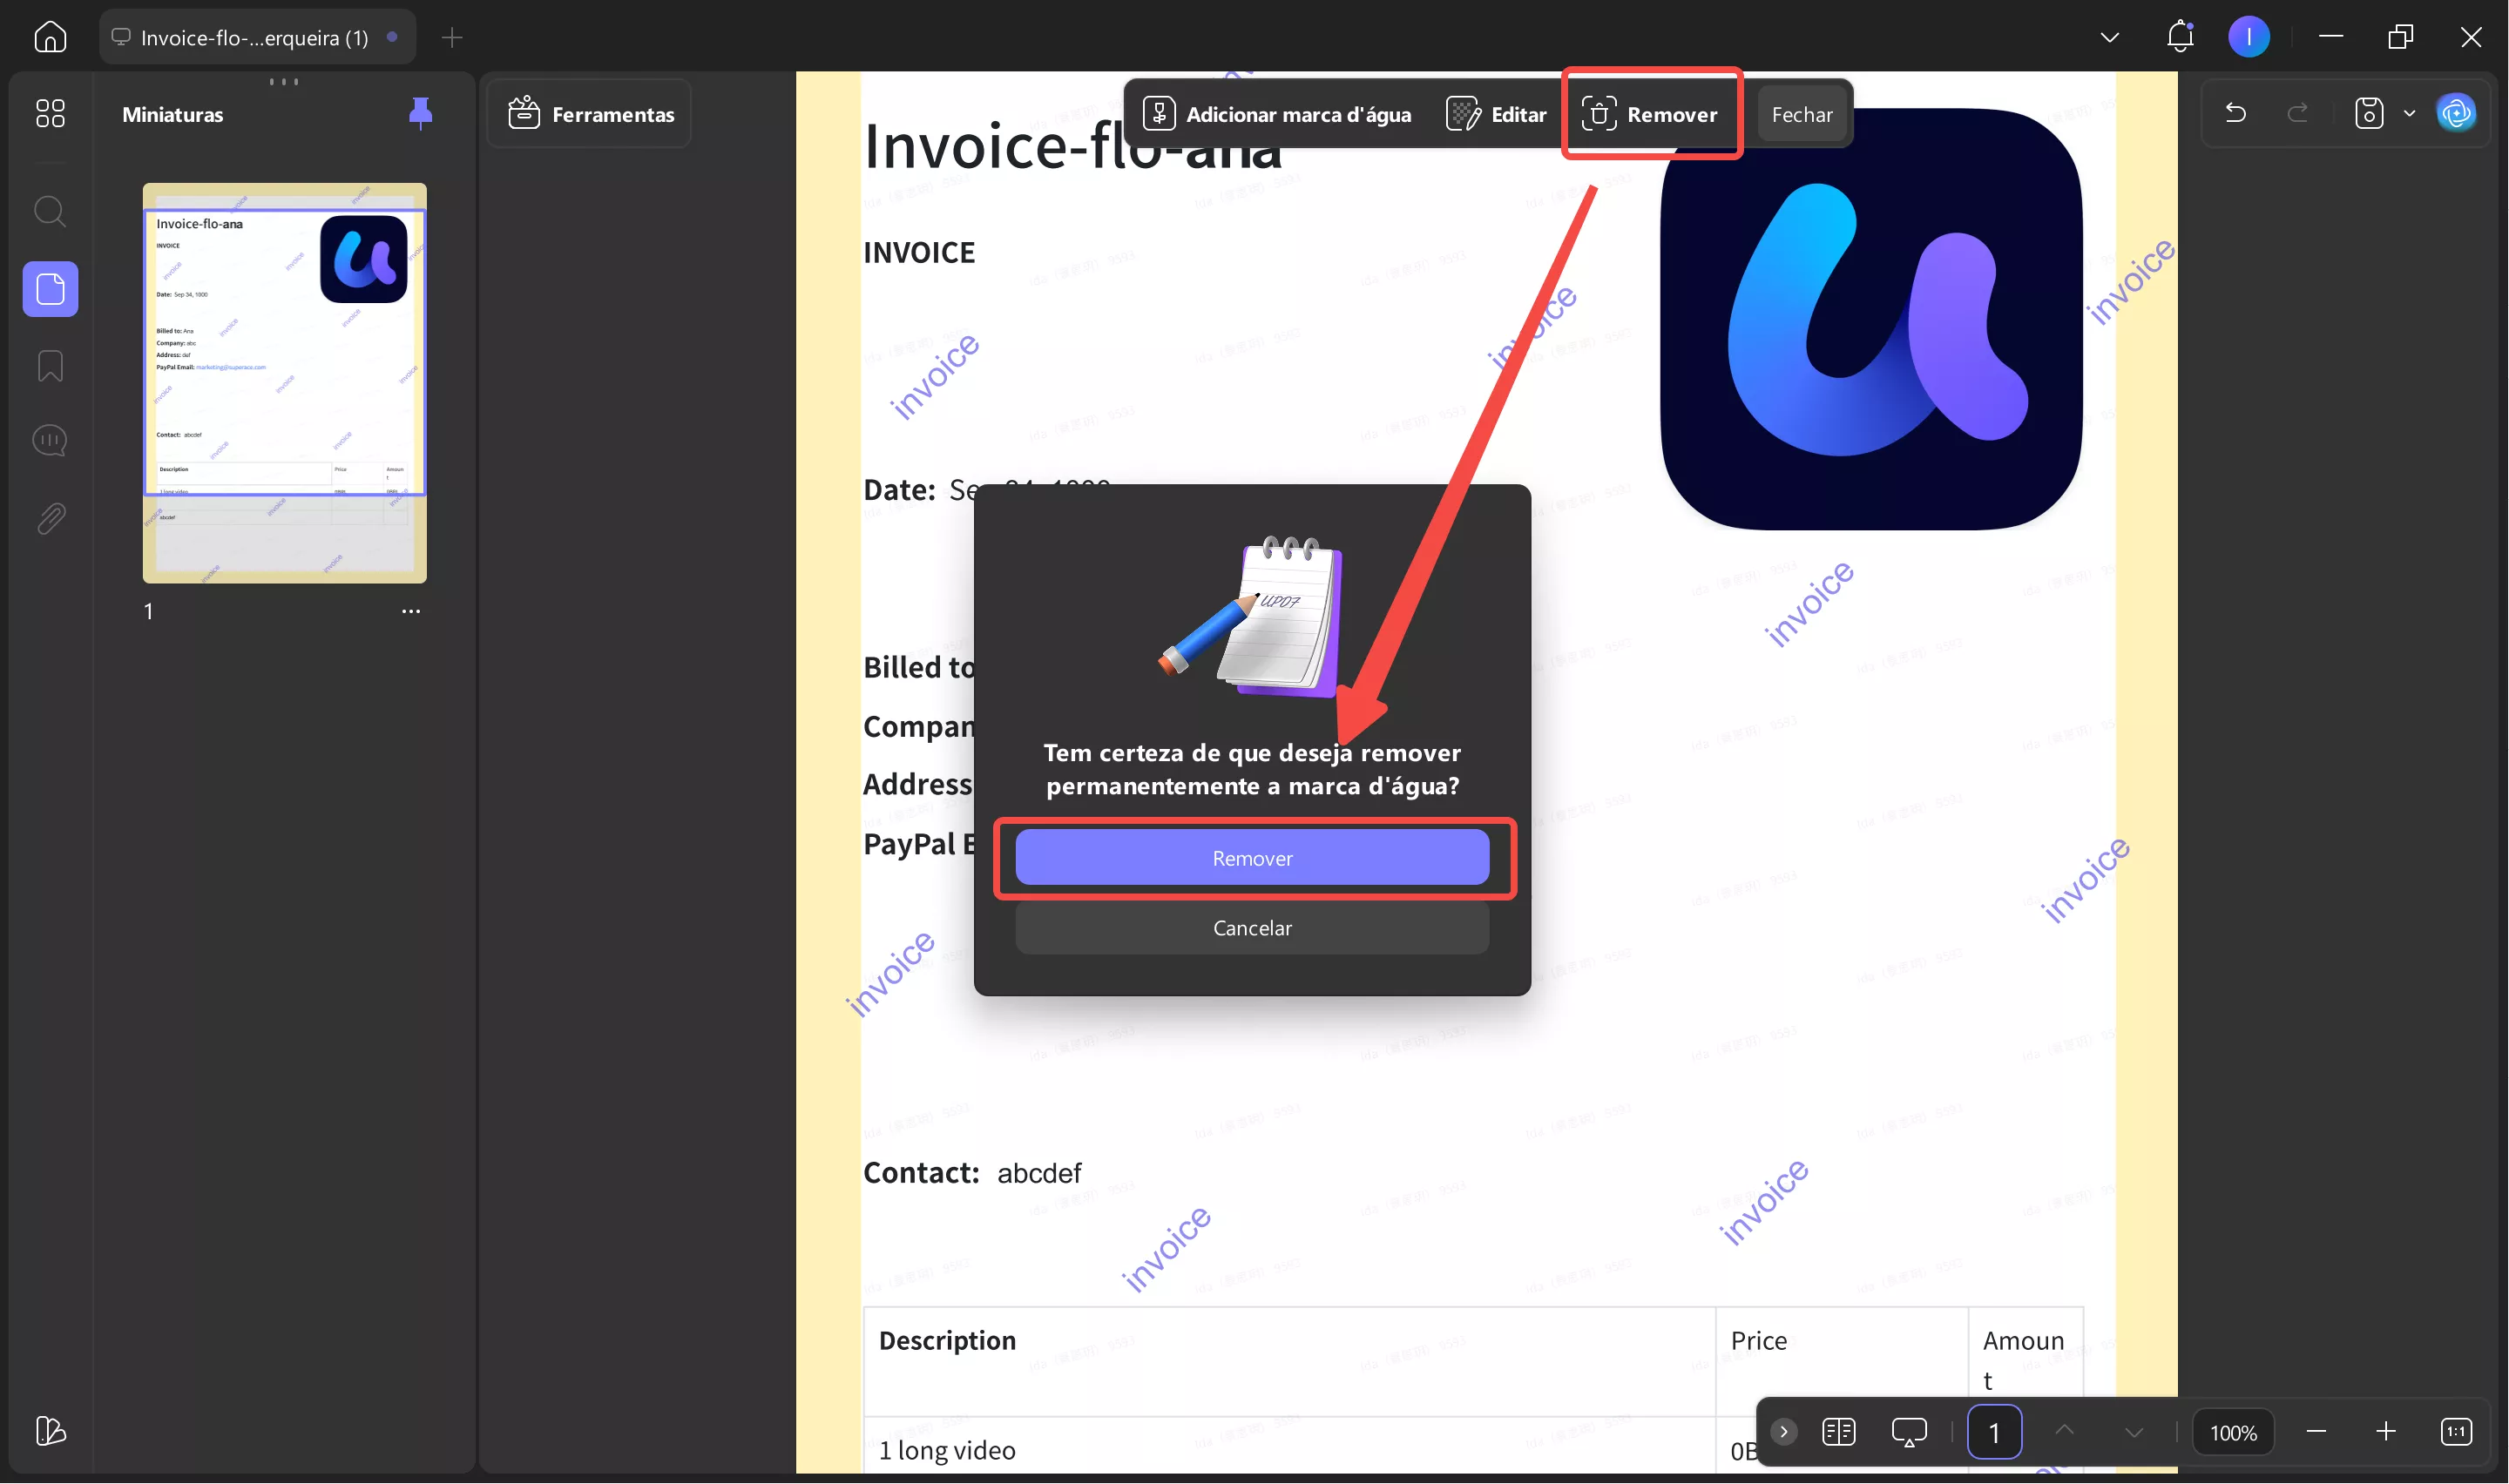Image resolution: width=2509 pixels, height=1484 pixels.
Task: Toggle the actual-size 1:1 view button
Action: [2456, 1432]
